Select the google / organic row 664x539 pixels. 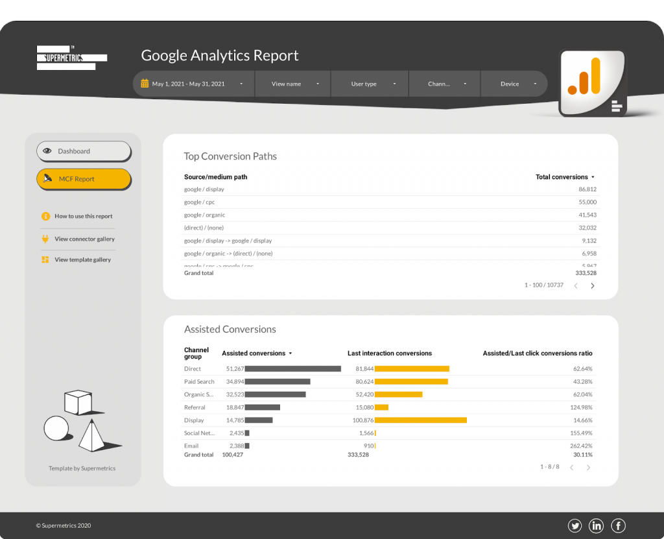pos(390,215)
